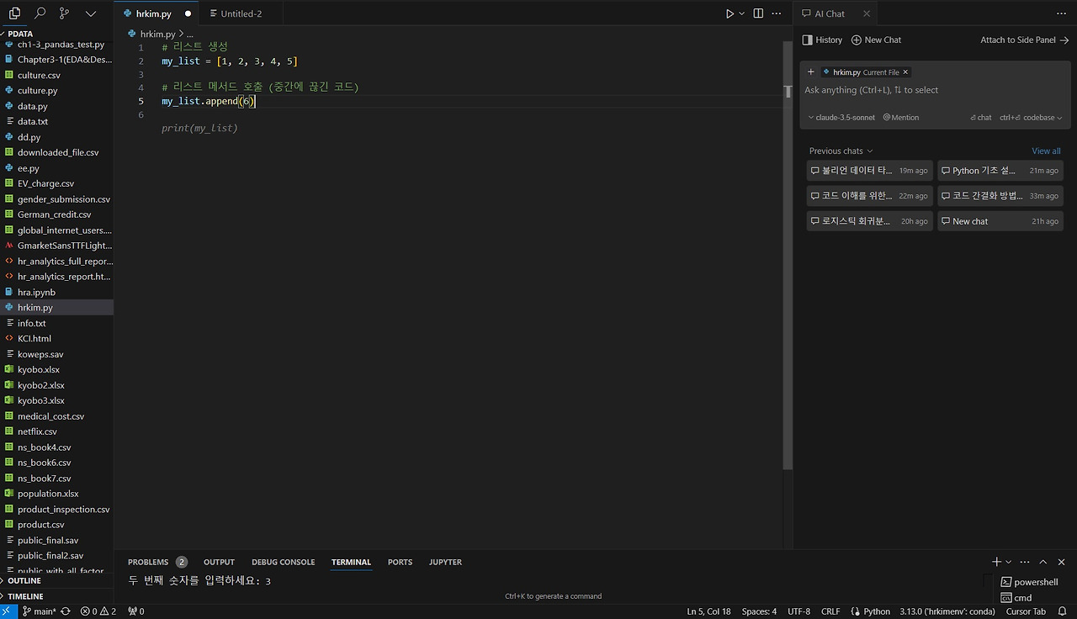Switch to the Untitled-2 editor tab
Screen dimensions: 1077x619
(241, 13)
